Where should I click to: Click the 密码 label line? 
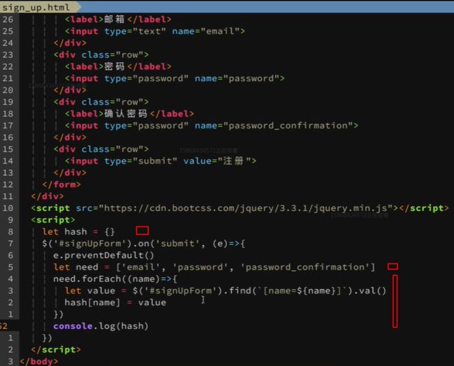[118, 66]
